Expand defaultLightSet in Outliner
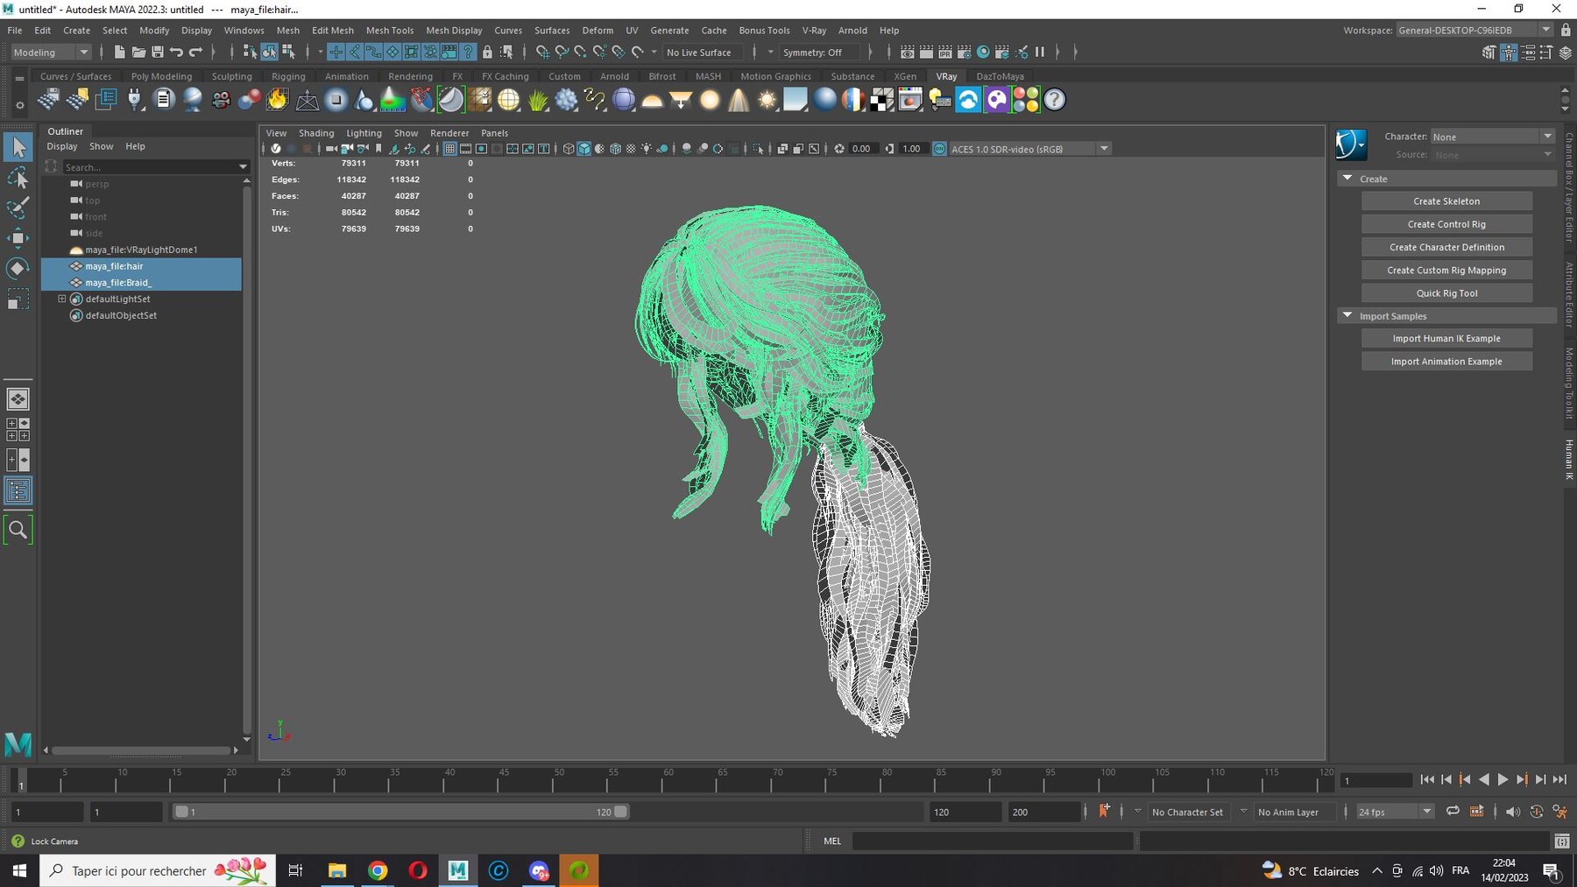Image resolution: width=1577 pixels, height=887 pixels. pyautogui.click(x=62, y=299)
